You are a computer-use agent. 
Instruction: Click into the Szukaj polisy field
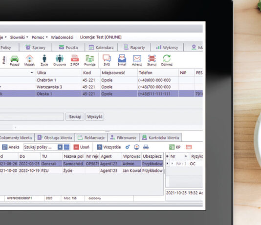click(x=41, y=147)
